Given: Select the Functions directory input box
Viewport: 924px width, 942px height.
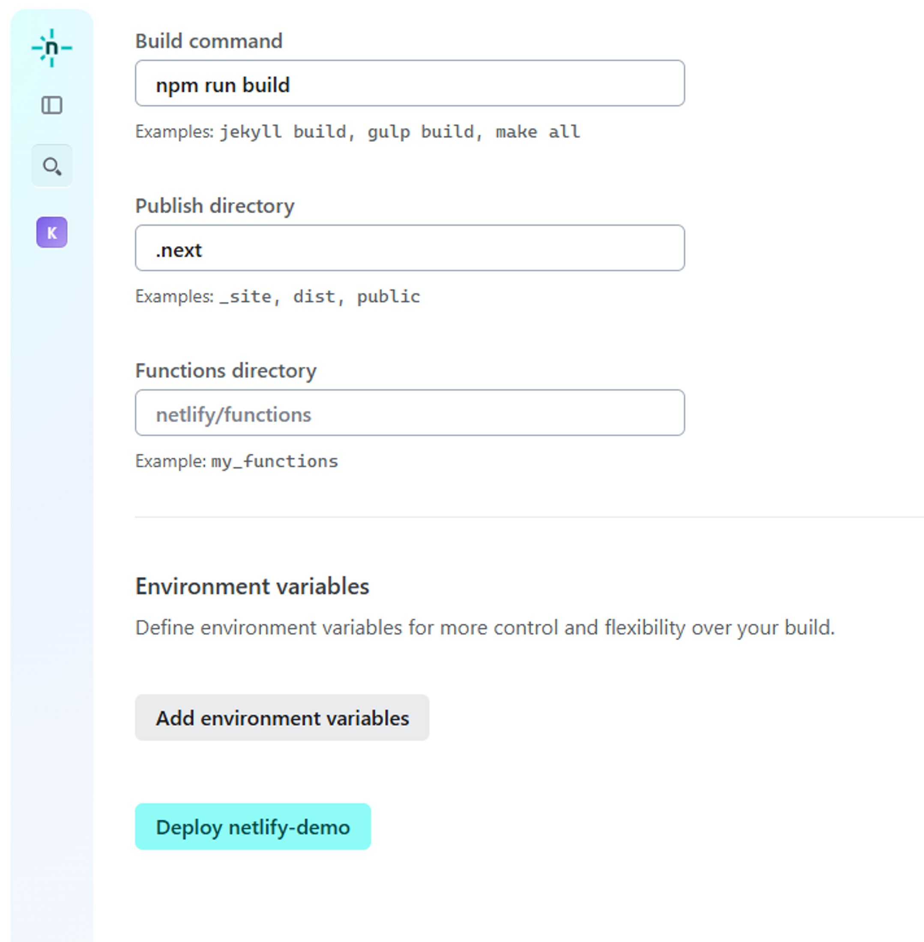Looking at the screenshot, I should 409,413.
